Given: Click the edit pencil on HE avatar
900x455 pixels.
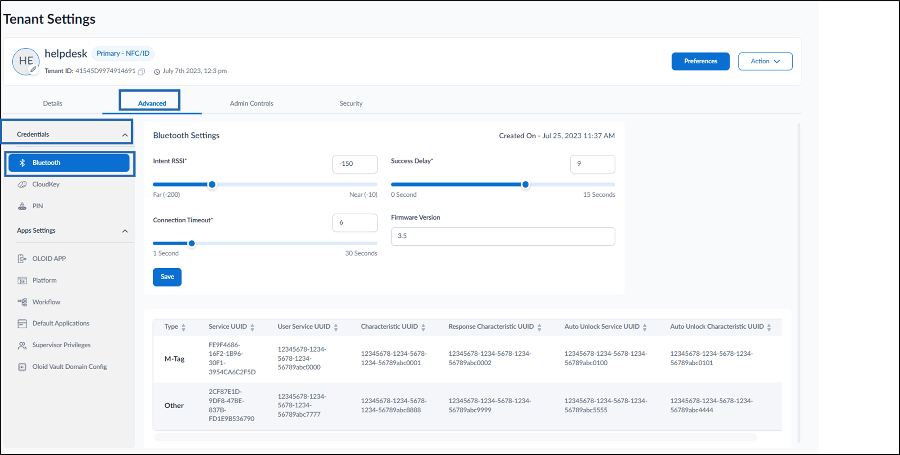Looking at the screenshot, I should point(33,69).
